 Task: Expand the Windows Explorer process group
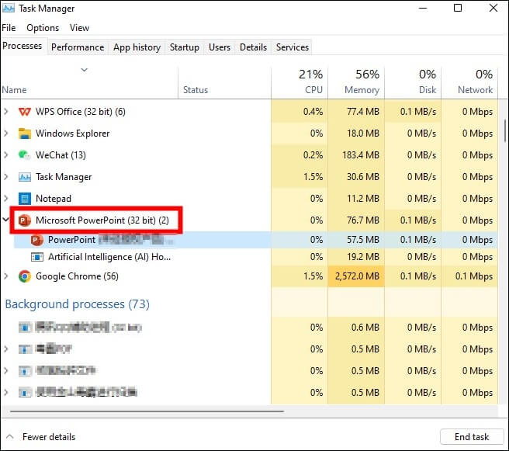coord(6,134)
